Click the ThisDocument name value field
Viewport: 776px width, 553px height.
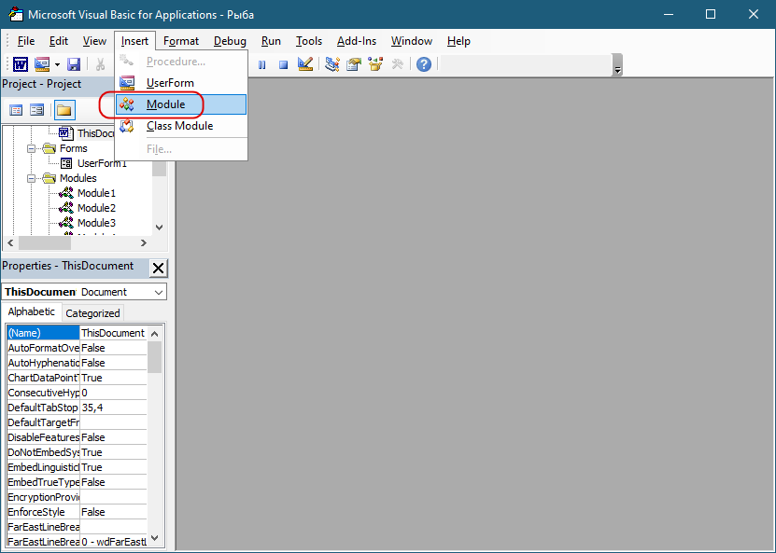(113, 333)
